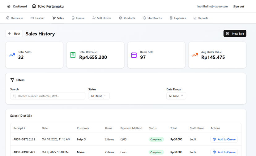Click the Avg Order Value trend icon
The image size is (256, 156).
coord(195,55)
